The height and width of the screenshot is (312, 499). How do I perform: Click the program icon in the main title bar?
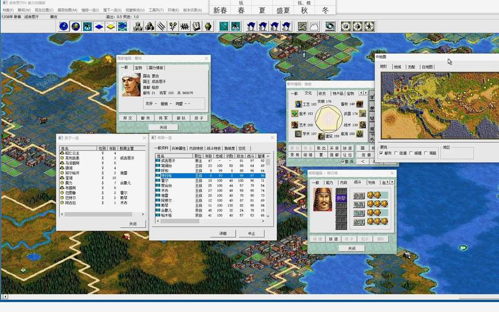4,2
